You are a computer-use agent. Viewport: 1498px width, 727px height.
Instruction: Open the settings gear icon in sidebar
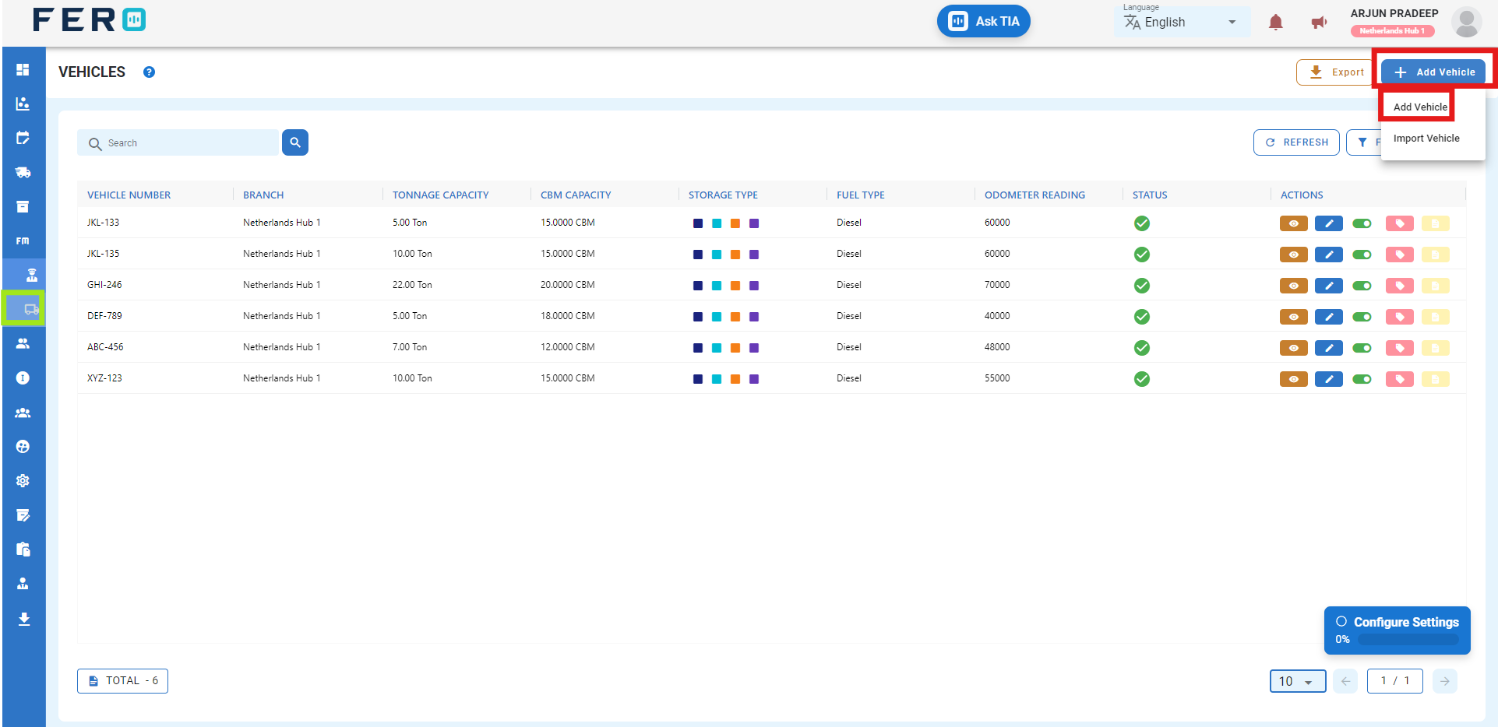[23, 480]
